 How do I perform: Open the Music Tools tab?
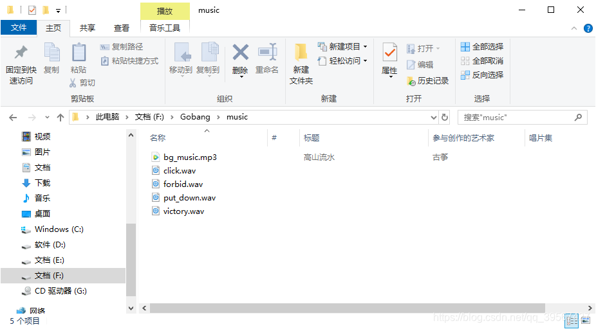coord(165,28)
